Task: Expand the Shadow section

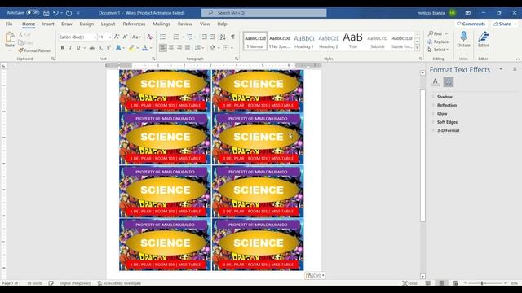Action: click(445, 97)
